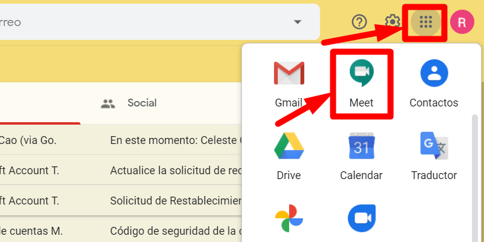This screenshot has height=242, width=484.
Task: Open the Help question mark icon
Action: click(359, 22)
